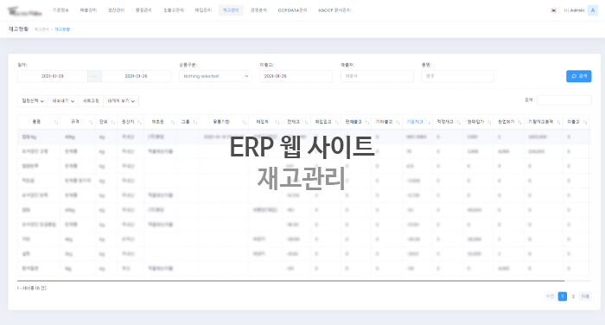Click the horizontal table scrollbar
This screenshot has height=325, width=605.
point(290,281)
